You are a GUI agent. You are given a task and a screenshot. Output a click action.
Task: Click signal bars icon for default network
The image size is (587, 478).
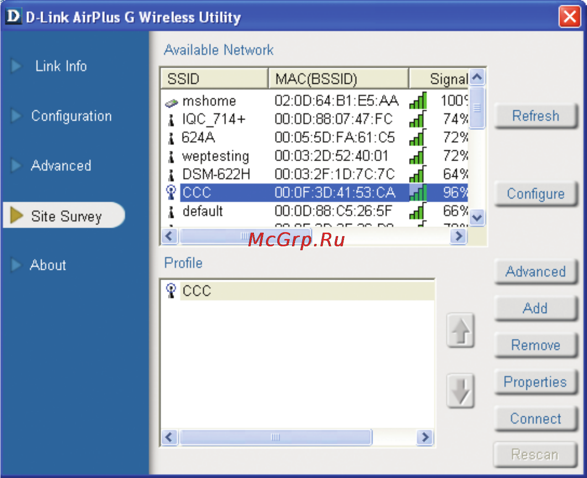tap(418, 211)
